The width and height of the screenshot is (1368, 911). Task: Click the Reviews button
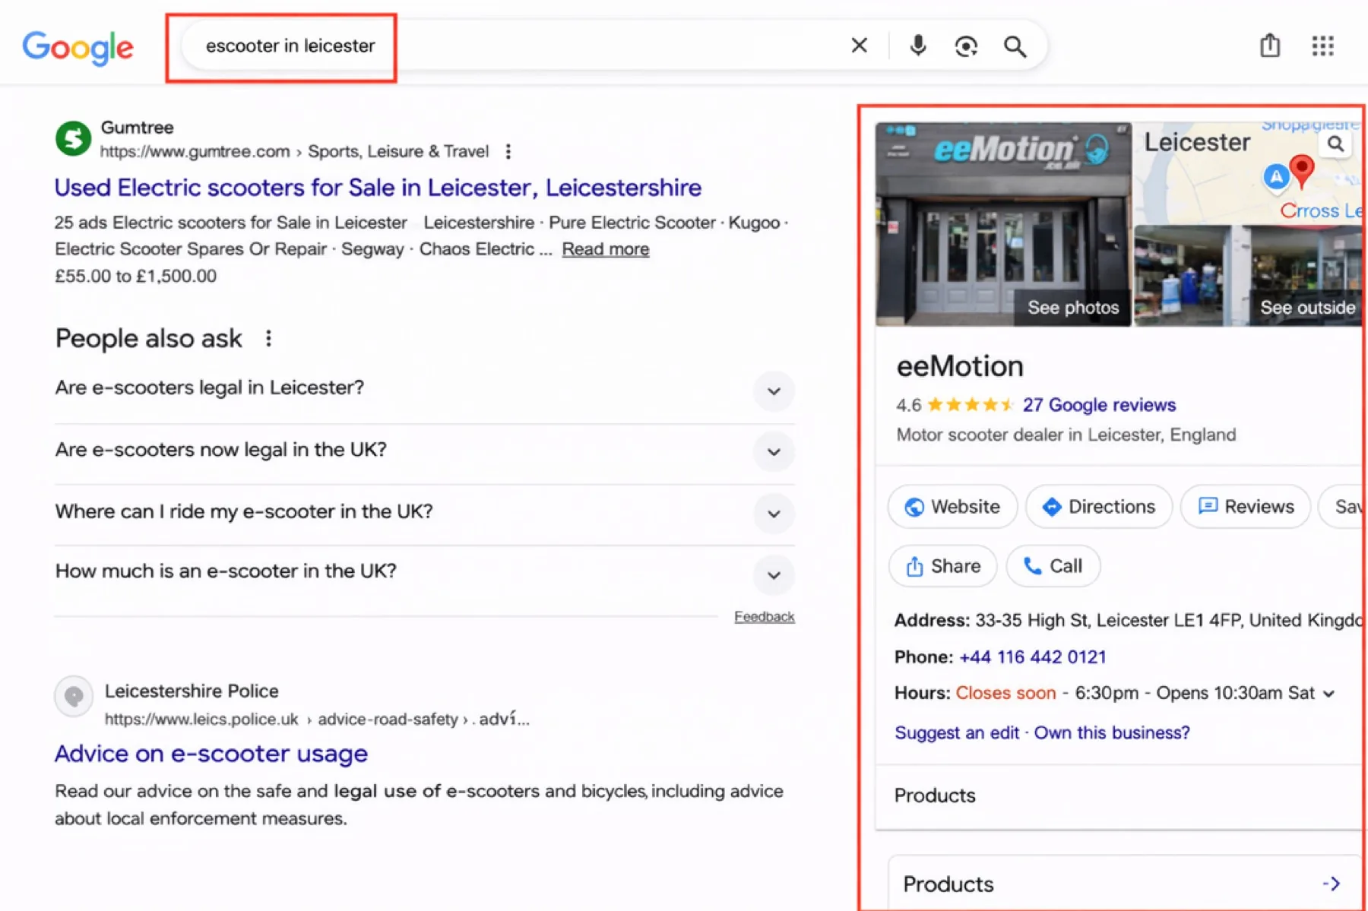pyautogui.click(x=1246, y=507)
